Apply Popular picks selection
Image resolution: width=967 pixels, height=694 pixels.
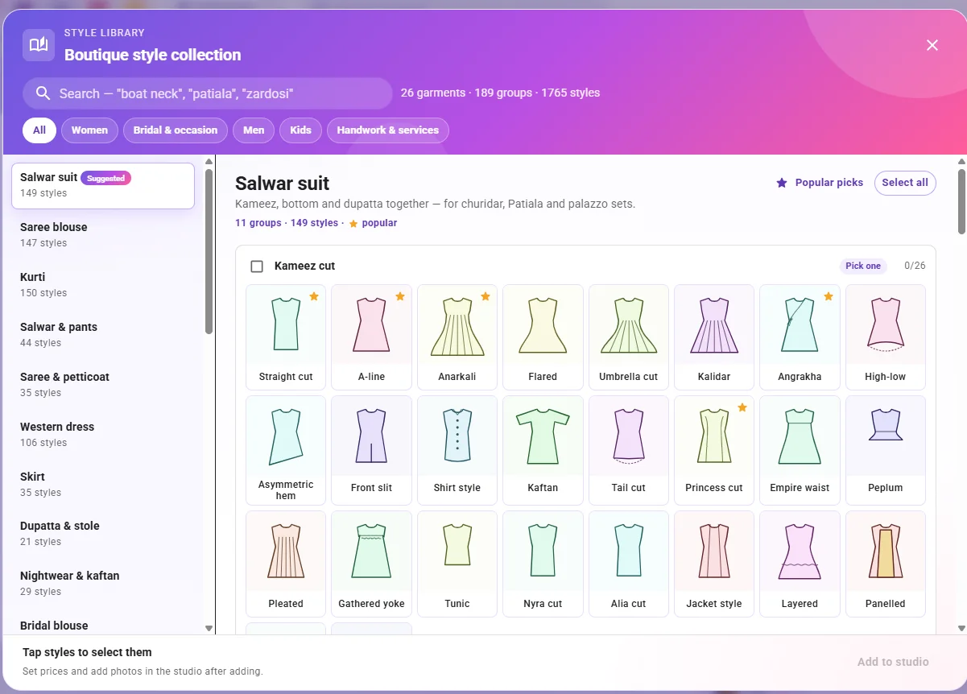pos(820,183)
